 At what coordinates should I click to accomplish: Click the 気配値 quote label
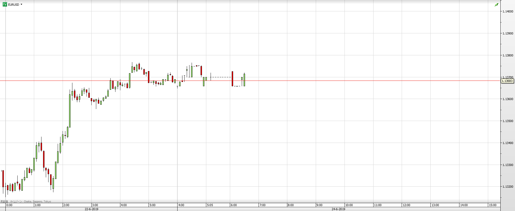pos(4,202)
